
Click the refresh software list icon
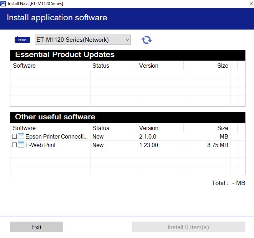(146, 40)
